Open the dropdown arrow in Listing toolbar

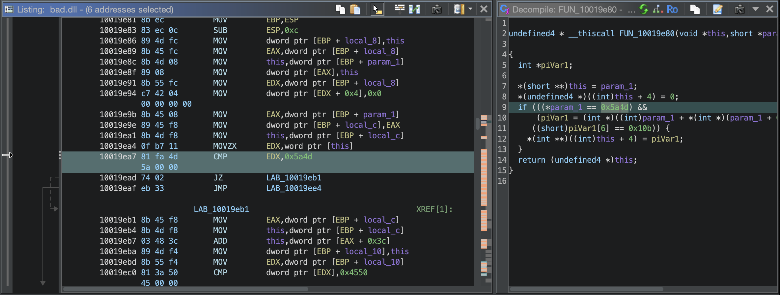tap(470, 9)
